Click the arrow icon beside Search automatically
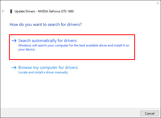The height and width of the screenshot is (118, 161). point(14,41)
